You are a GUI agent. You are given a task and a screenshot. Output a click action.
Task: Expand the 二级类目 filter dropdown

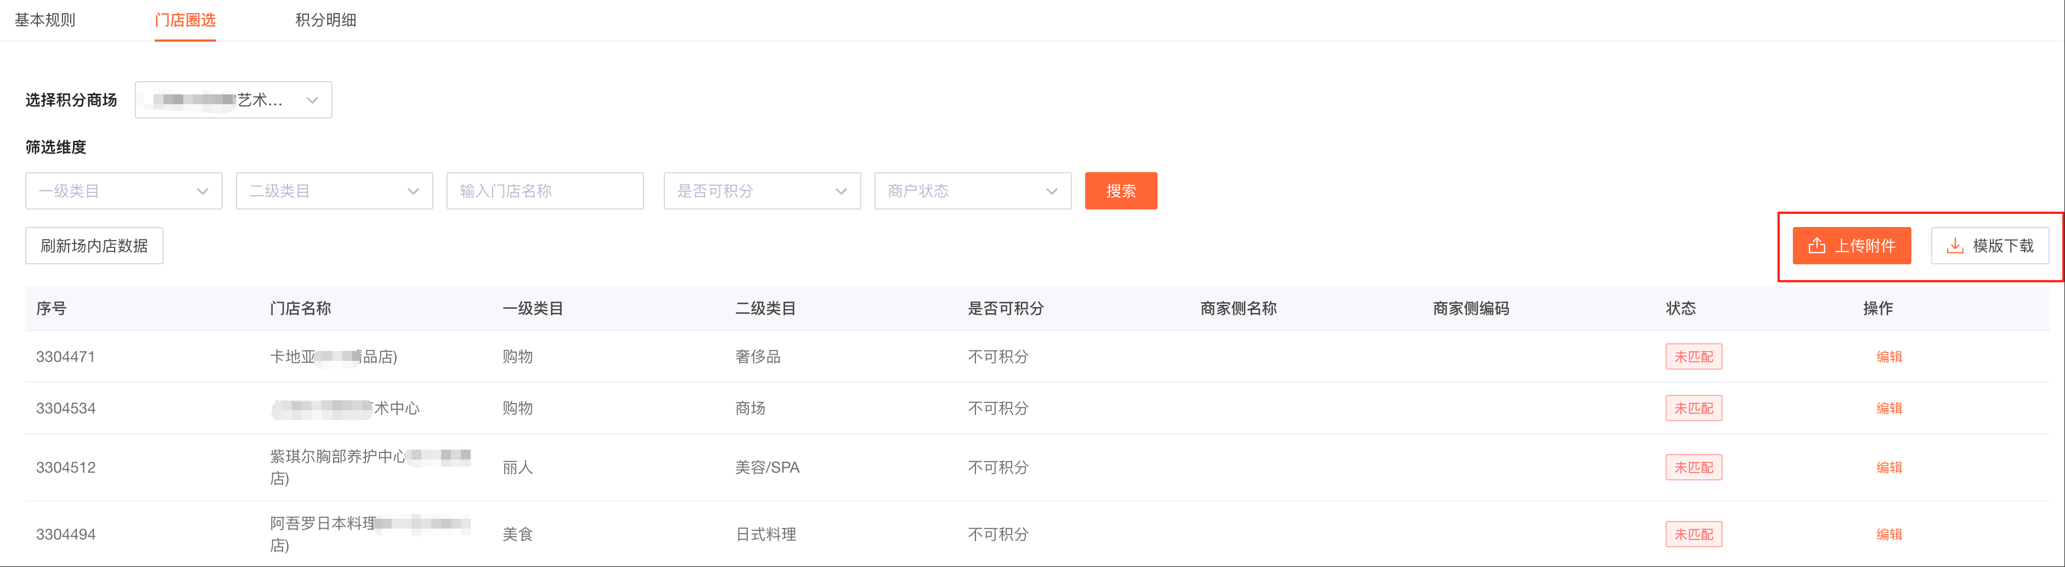pos(334,191)
